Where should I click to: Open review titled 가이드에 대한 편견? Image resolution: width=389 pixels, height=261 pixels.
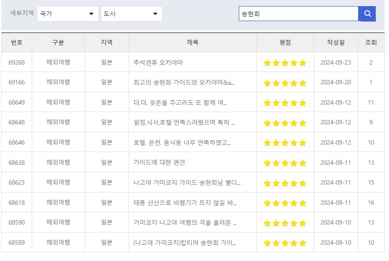pyautogui.click(x=159, y=163)
